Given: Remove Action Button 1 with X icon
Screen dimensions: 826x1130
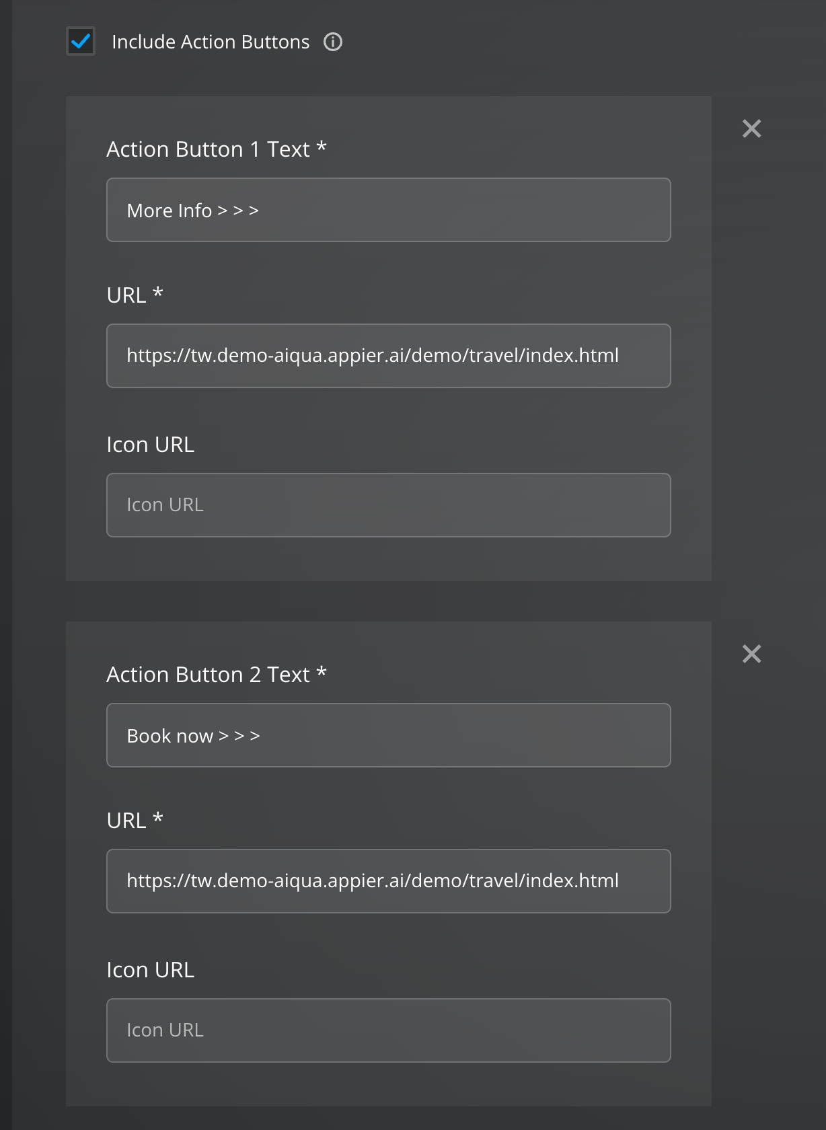Looking at the screenshot, I should pos(751,128).
